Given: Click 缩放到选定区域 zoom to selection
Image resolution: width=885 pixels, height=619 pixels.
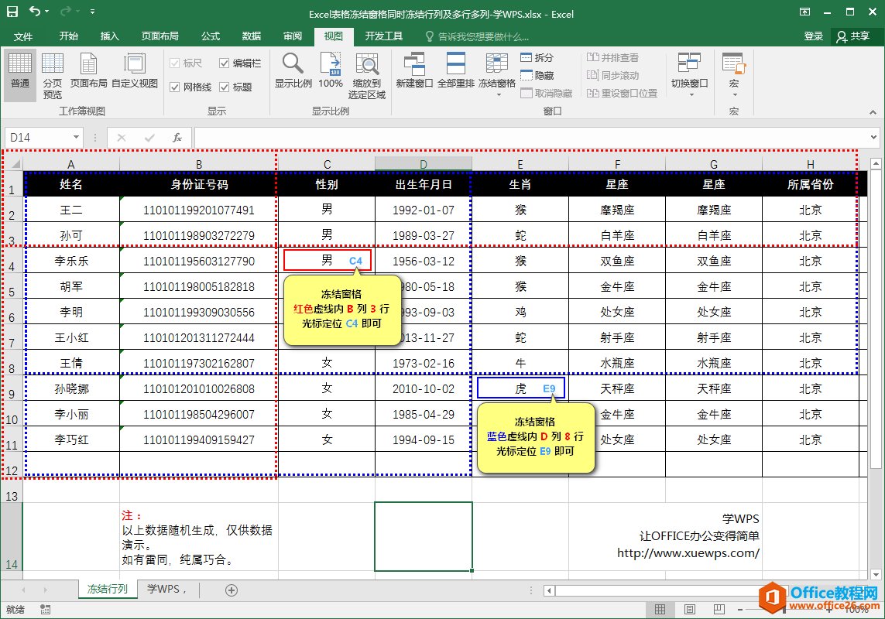Looking at the screenshot, I should pyautogui.click(x=367, y=76).
